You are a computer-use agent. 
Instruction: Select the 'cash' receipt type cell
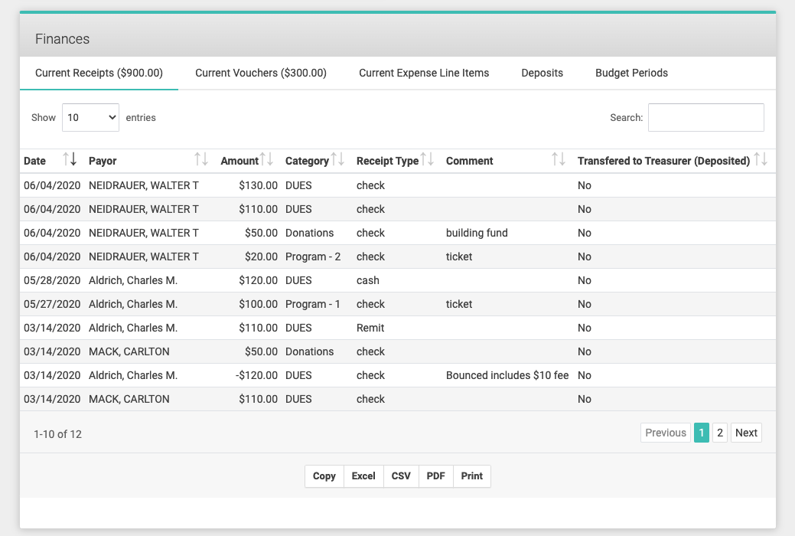click(367, 280)
